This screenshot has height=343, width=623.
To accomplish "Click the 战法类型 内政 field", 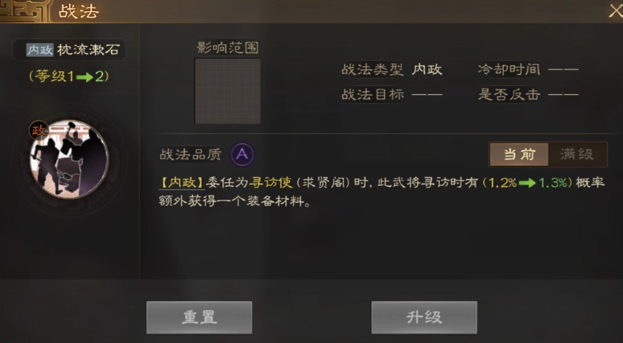I will tap(392, 70).
